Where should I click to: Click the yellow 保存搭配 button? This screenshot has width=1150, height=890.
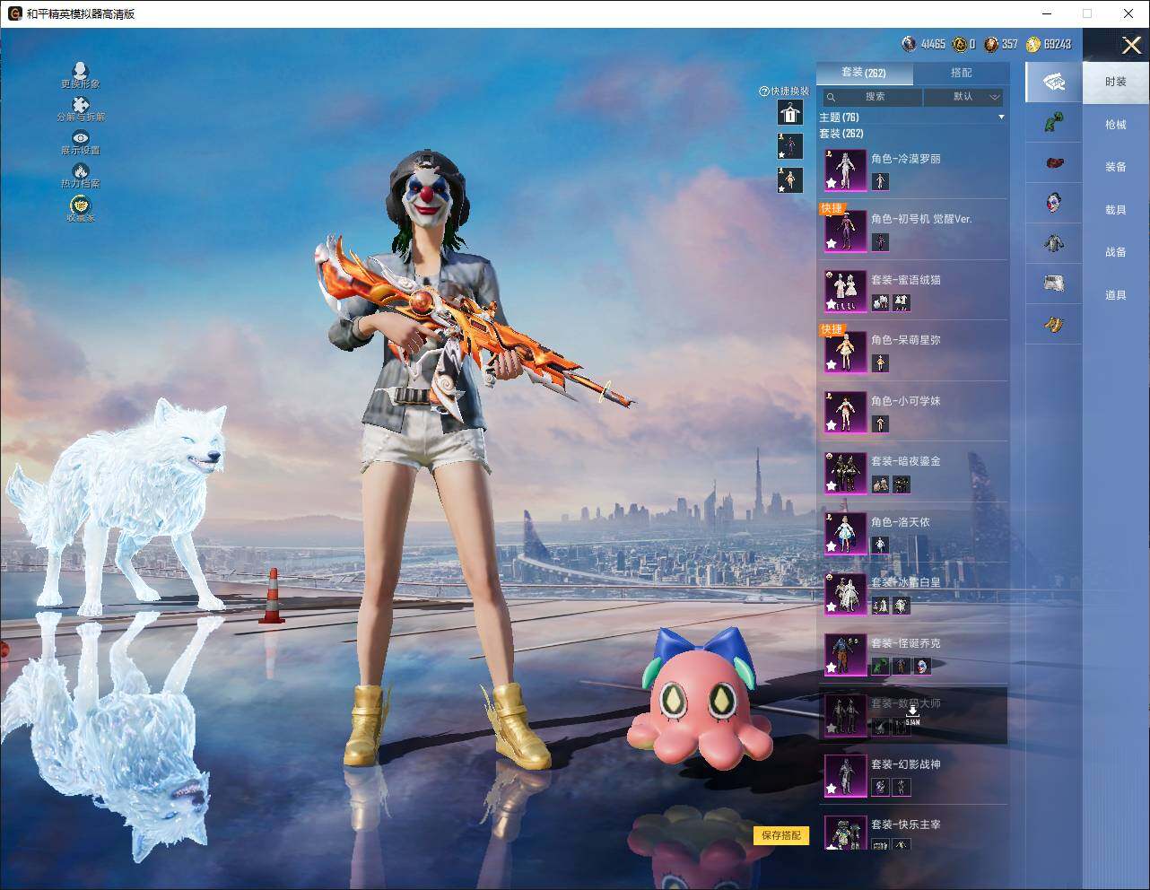pos(780,835)
